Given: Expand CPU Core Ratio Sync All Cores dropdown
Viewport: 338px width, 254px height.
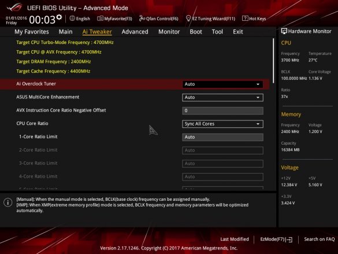Looking at the screenshot, I should tap(222, 124).
